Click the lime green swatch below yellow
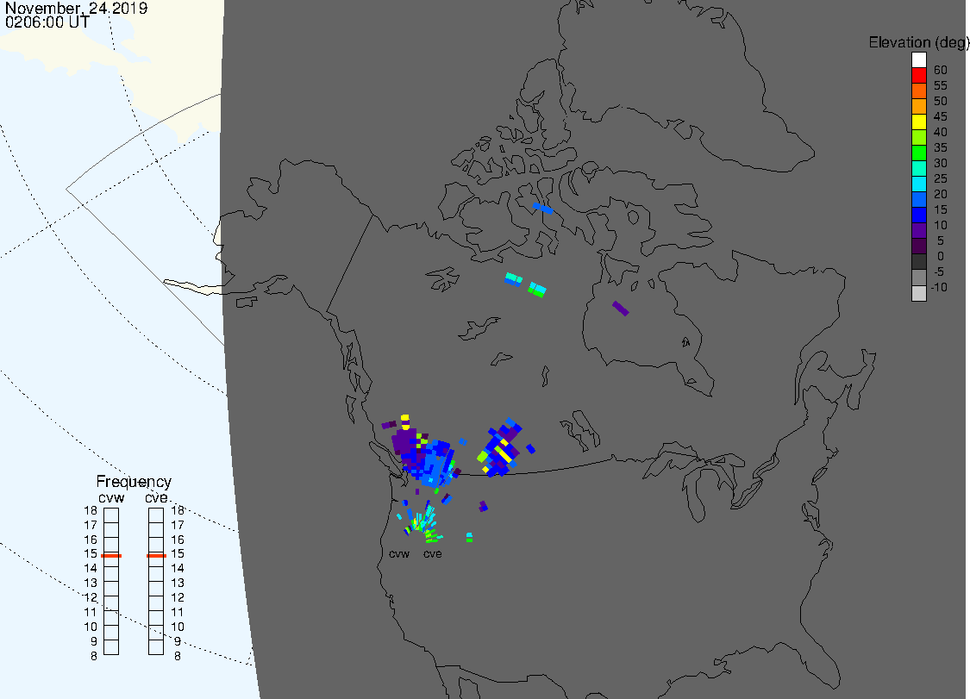Screen dimensions: 970x699 (918, 137)
